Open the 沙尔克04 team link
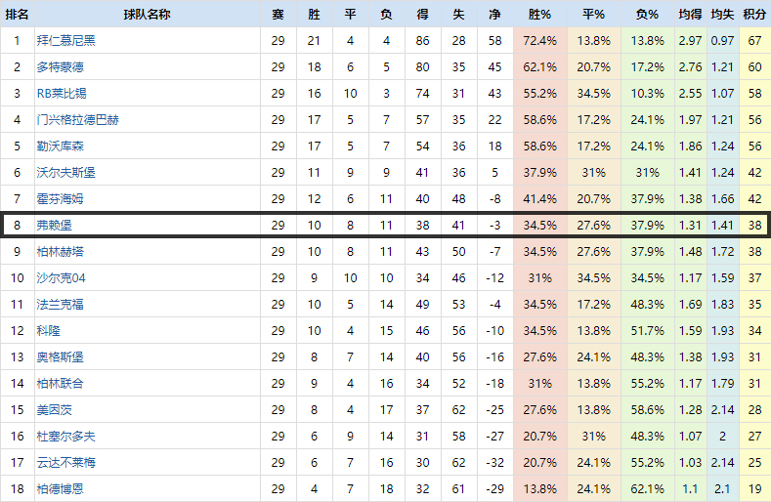 (x=61, y=277)
